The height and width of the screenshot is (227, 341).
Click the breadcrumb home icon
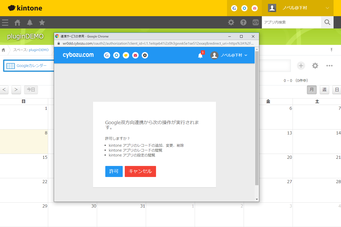click(x=3, y=50)
